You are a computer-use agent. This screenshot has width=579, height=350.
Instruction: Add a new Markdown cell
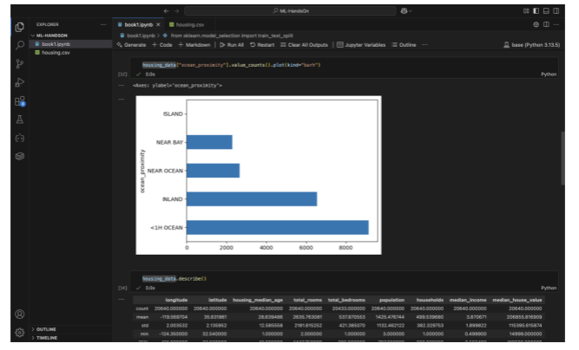pyautogui.click(x=194, y=45)
